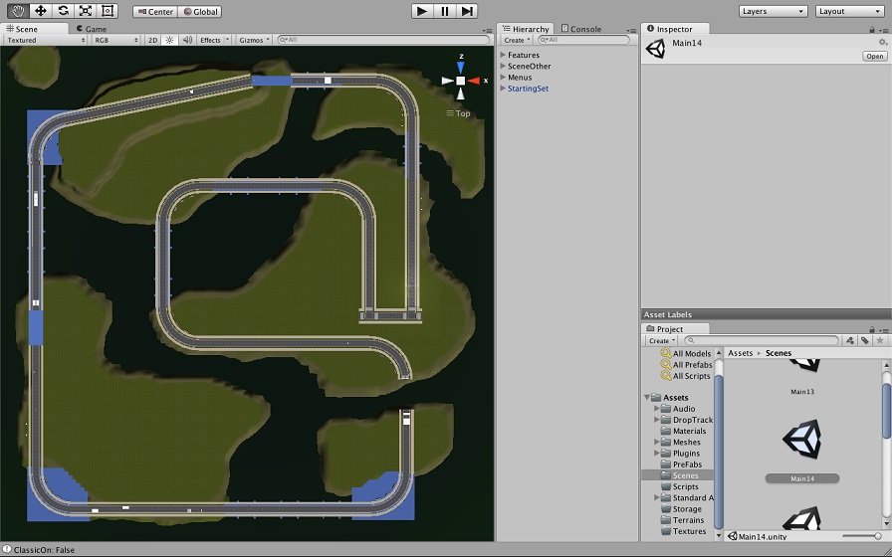The width and height of the screenshot is (892, 557).
Task: Click Assets in the breadcrumb path
Action: (x=740, y=353)
